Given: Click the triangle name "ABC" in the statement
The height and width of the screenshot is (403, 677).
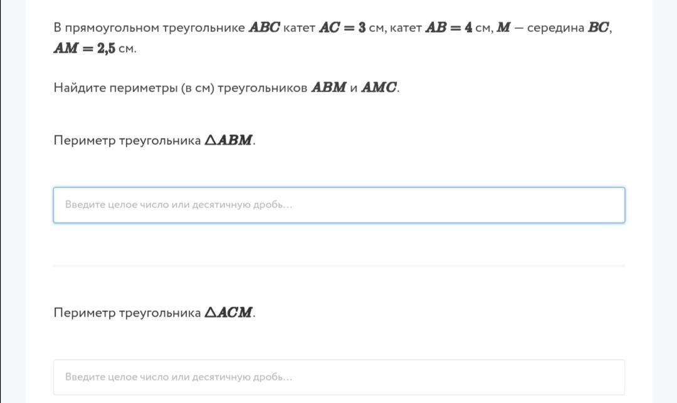Looking at the screenshot, I should click(264, 28).
